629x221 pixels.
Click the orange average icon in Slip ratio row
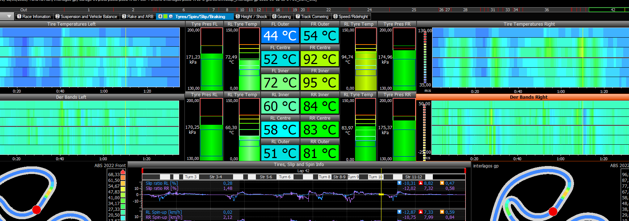click(442, 183)
